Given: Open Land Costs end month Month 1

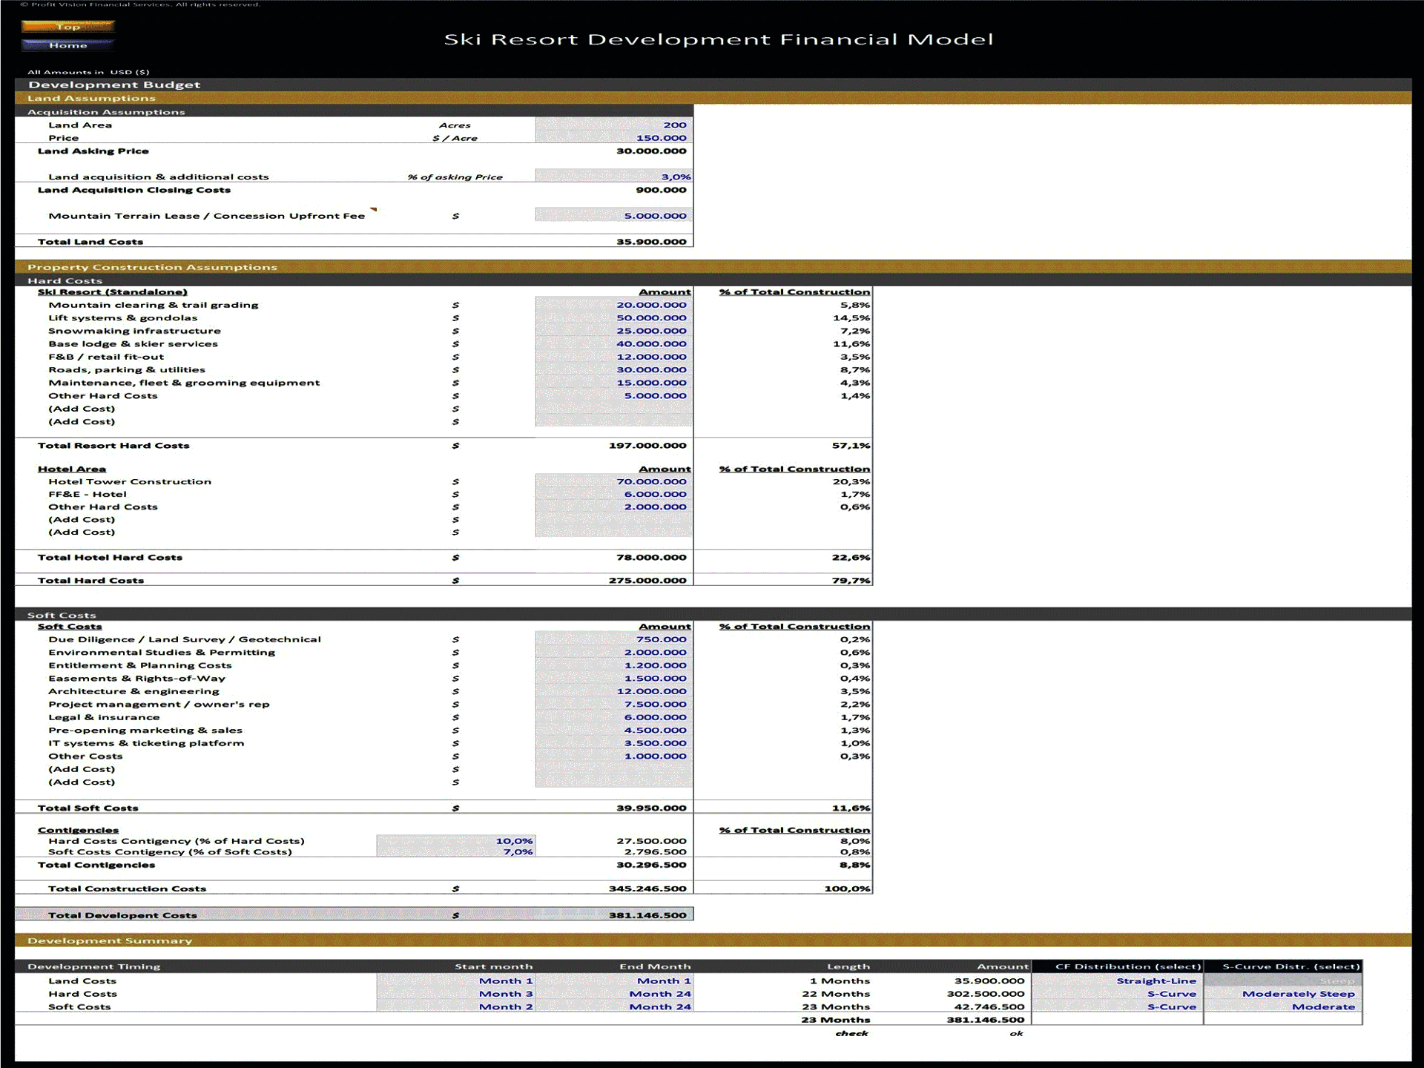Looking at the screenshot, I should click(614, 980).
